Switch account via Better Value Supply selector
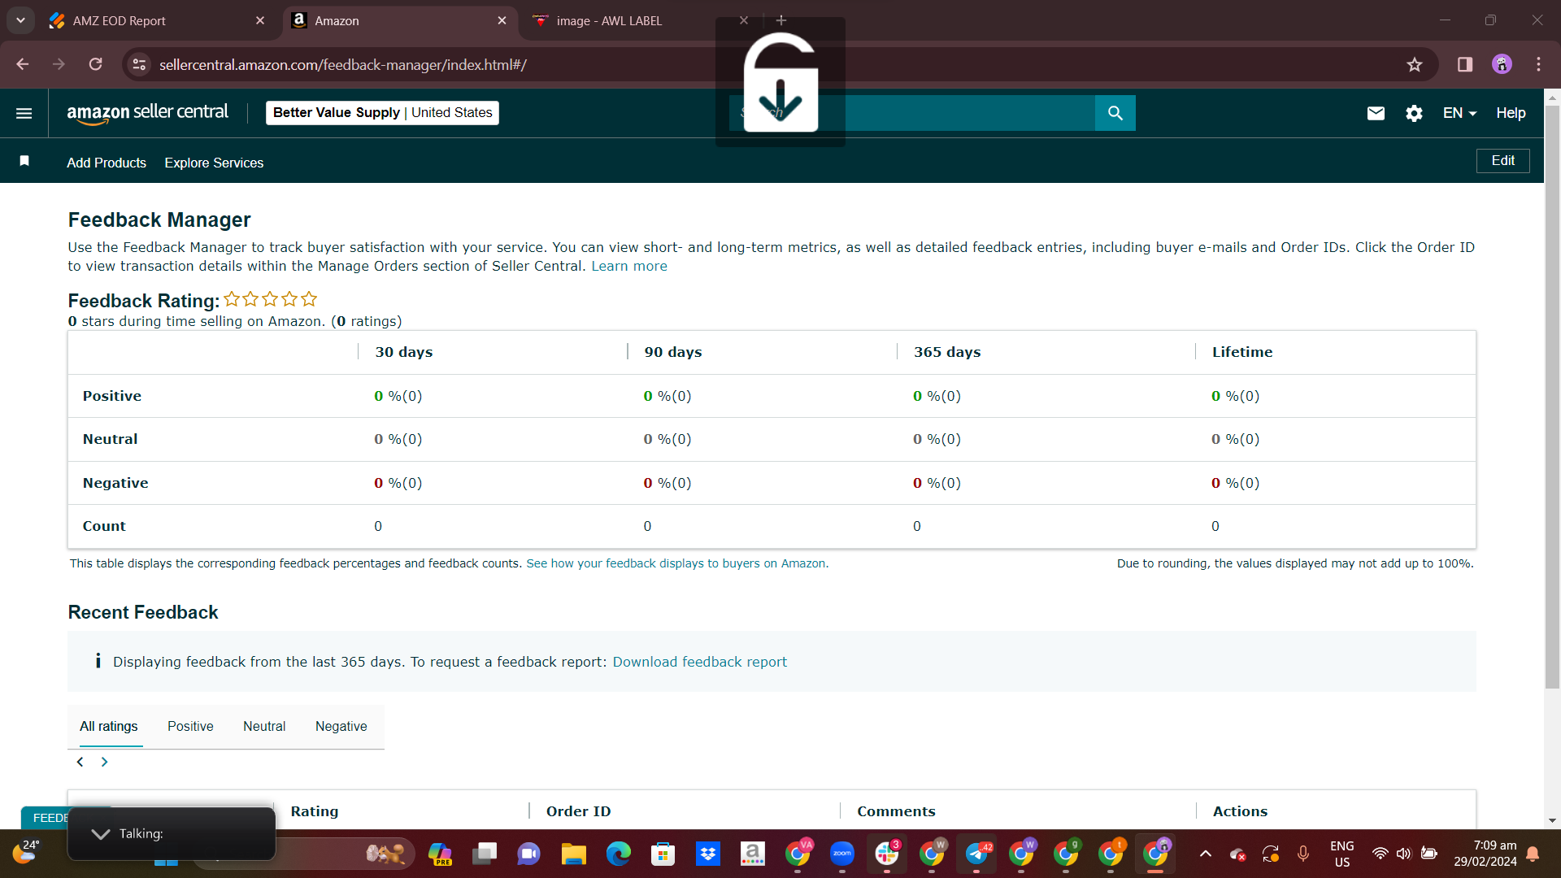 coord(382,113)
